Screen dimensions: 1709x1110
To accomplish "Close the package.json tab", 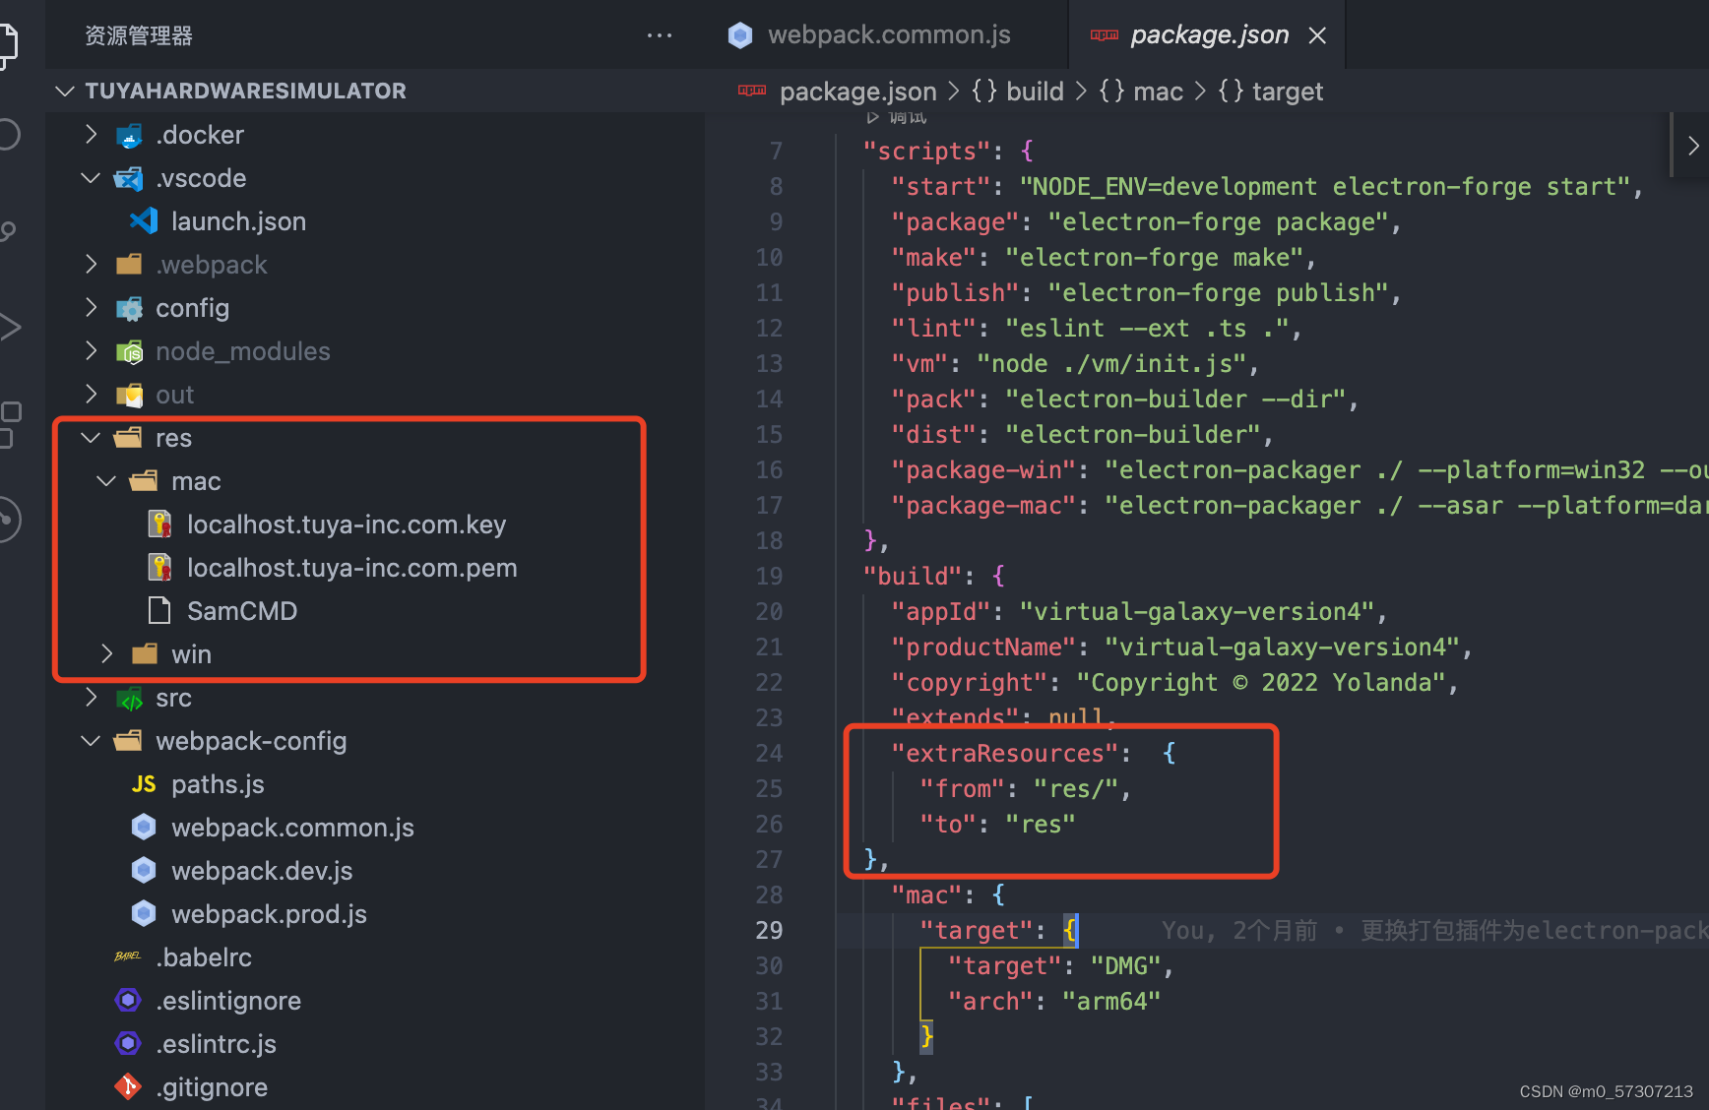I will (1317, 35).
